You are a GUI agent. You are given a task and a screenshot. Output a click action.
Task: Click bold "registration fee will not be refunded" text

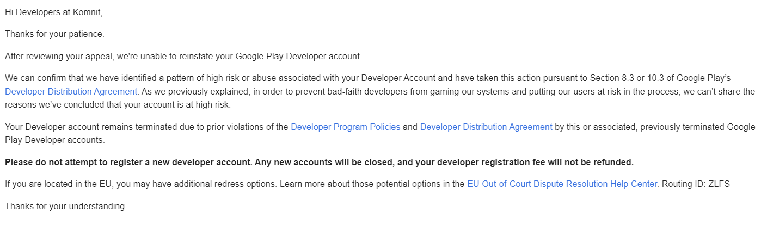550,162
